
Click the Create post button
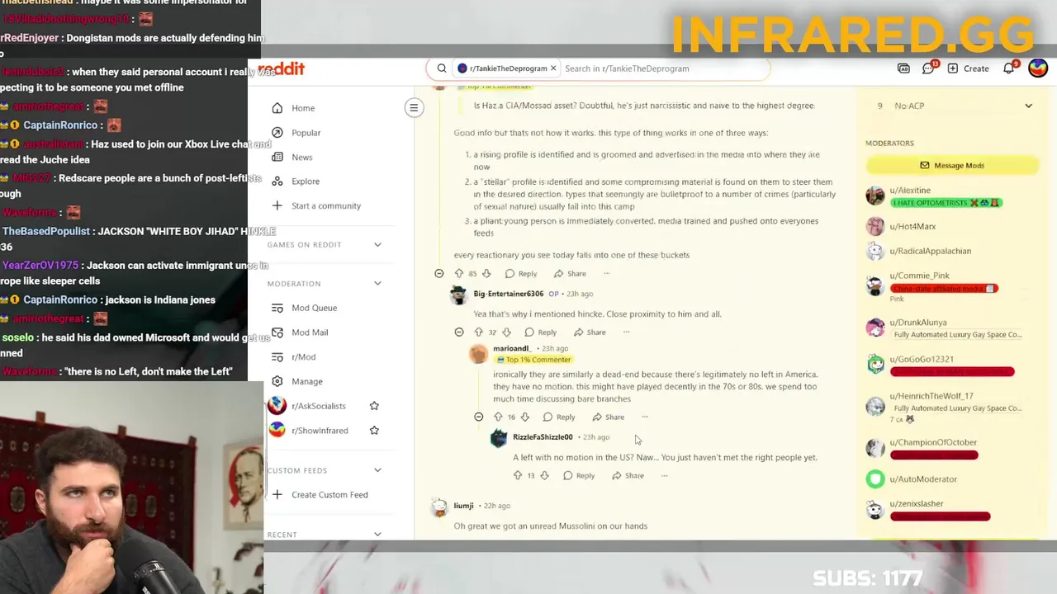click(968, 68)
